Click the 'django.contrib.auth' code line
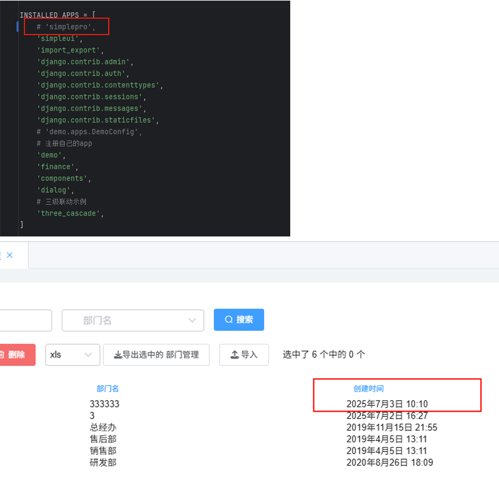 83,73
